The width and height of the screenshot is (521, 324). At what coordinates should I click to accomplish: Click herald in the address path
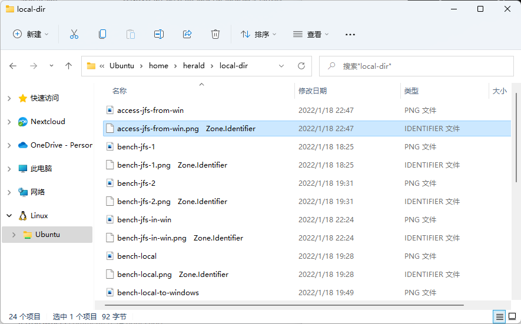(194, 66)
